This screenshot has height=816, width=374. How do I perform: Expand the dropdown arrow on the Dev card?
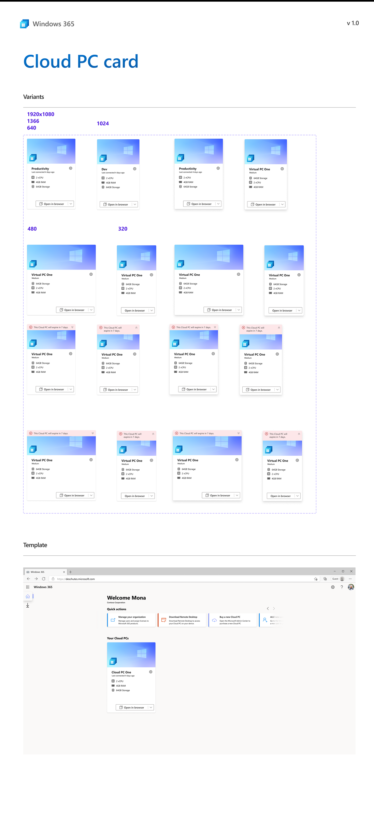[135, 204]
